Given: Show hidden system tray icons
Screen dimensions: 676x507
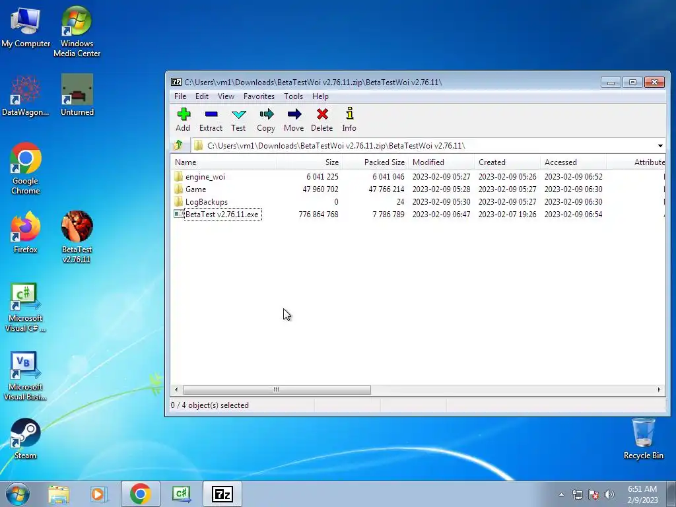Looking at the screenshot, I should (x=561, y=494).
